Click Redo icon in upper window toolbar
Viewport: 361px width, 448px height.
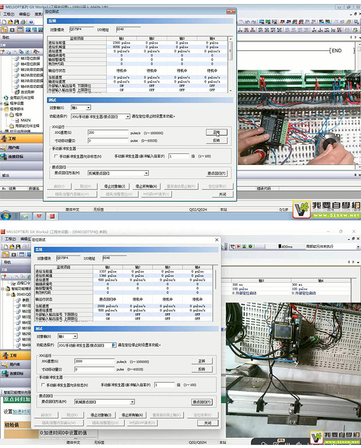[x=254, y=22]
